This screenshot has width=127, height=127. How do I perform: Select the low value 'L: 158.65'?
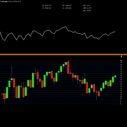pyautogui.click(x=67, y=8)
